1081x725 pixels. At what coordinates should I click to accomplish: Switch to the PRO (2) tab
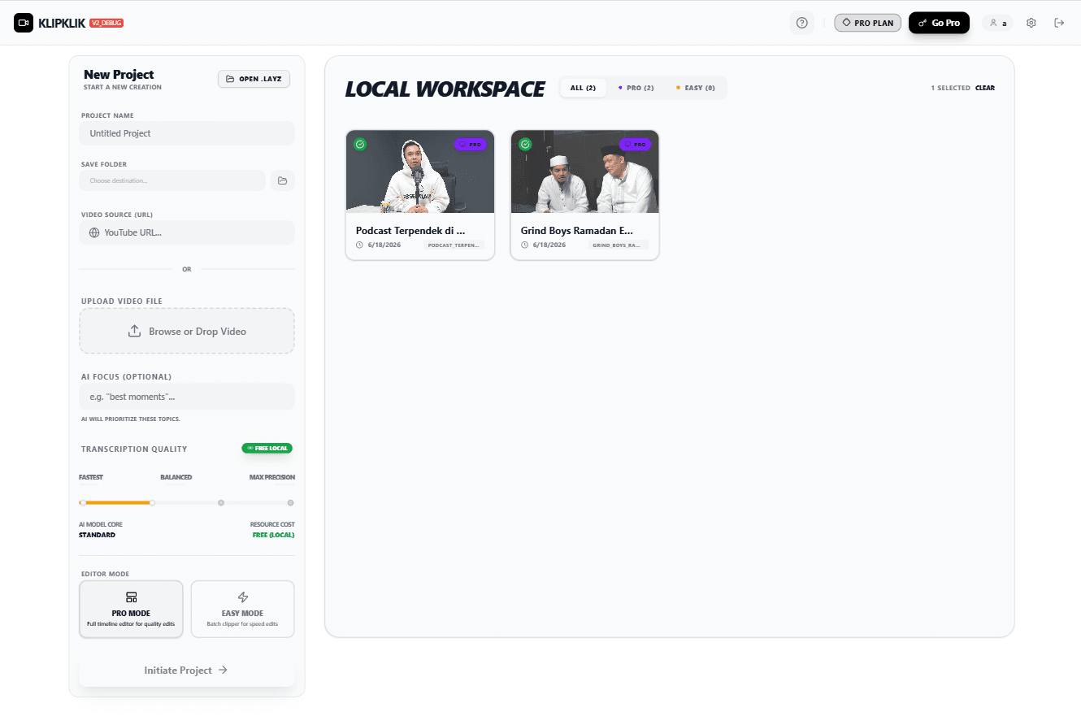pos(636,88)
